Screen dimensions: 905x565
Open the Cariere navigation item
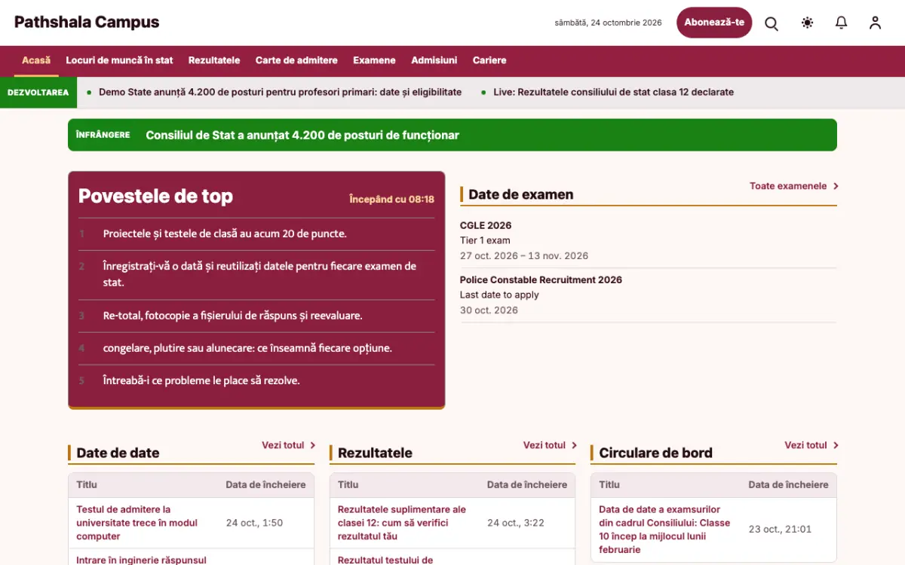[x=489, y=60]
